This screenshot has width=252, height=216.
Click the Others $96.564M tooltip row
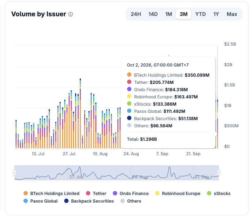click(149, 126)
